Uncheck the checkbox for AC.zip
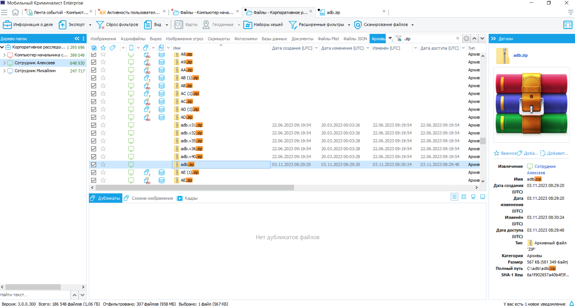 [x=94, y=101]
